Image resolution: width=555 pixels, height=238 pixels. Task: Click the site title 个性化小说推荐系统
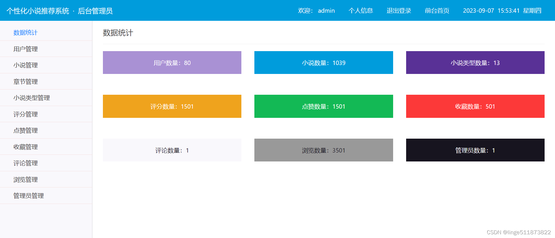coord(38,11)
